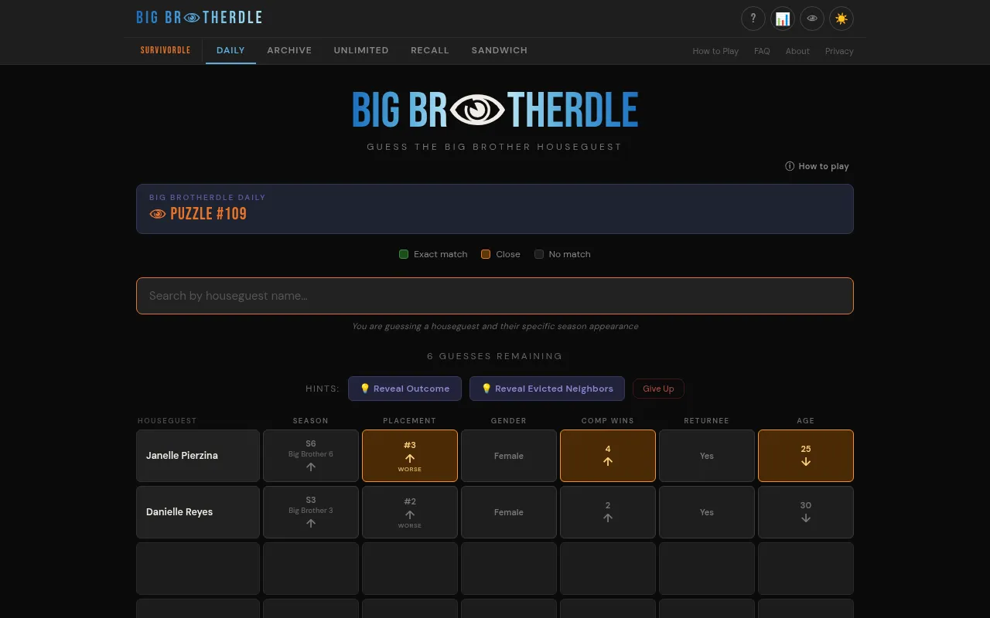Click the 6 Guesses Remaining text
The width and height of the screenshot is (990, 618).
pyautogui.click(x=495, y=356)
